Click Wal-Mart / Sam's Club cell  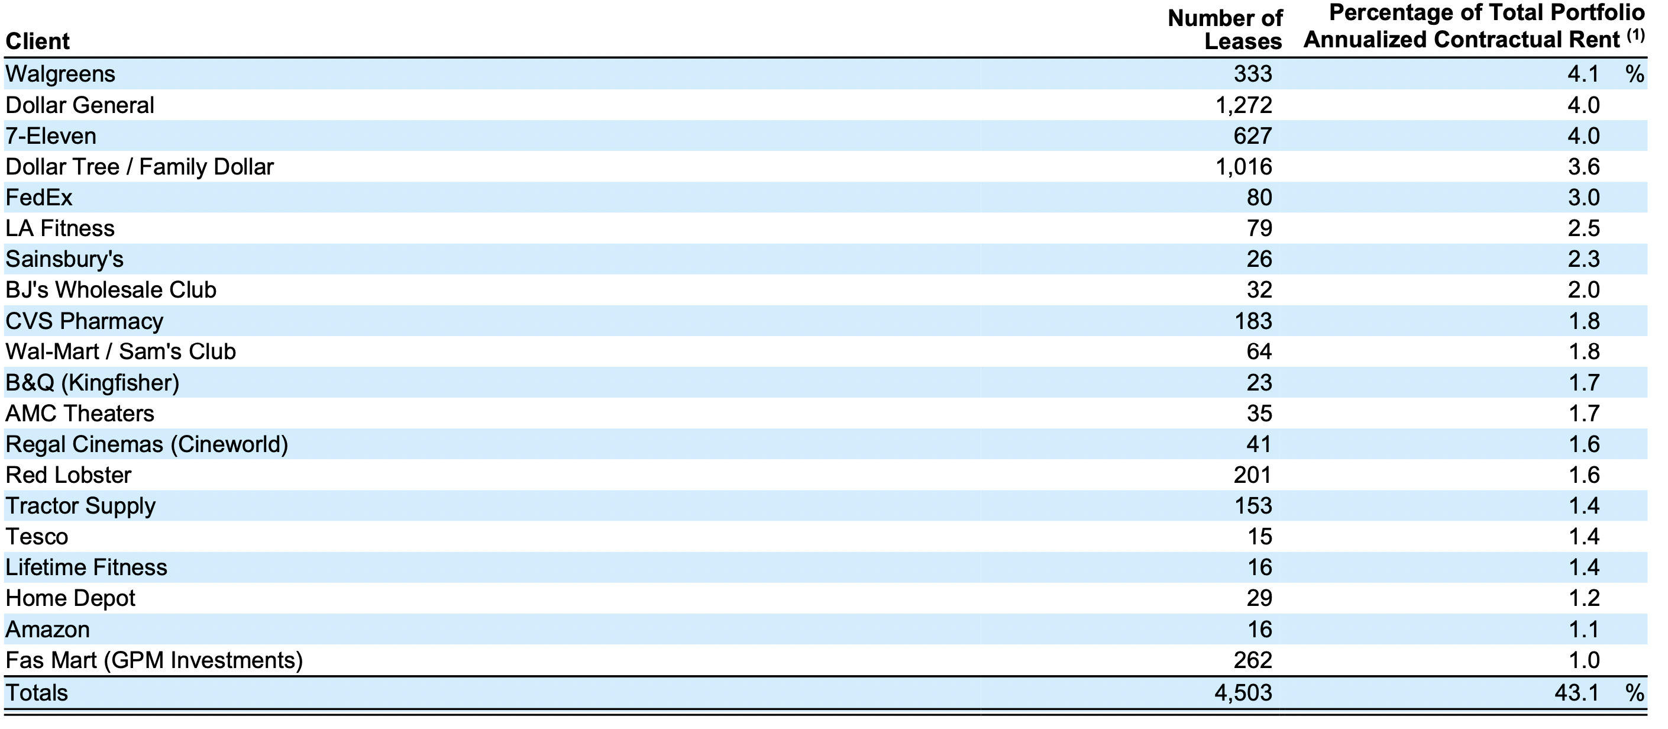121,351
